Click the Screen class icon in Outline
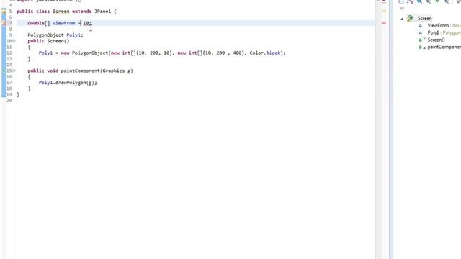This screenshot has height=259, width=461. pos(410,19)
